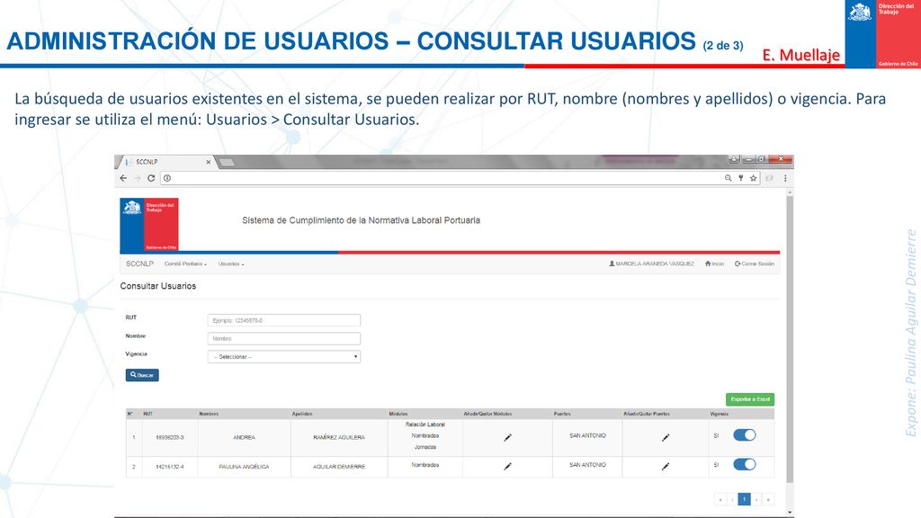The image size is (921, 518).
Task: Click name cell ANDREA
Action: click(245, 438)
